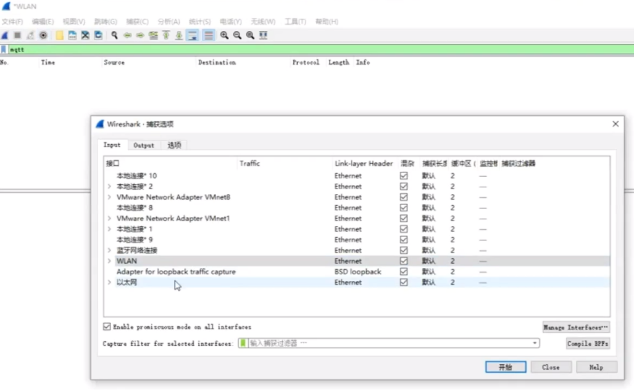Open the 捕获(C) menu
The height and width of the screenshot is (390, 634).
[x=137, y=22]
